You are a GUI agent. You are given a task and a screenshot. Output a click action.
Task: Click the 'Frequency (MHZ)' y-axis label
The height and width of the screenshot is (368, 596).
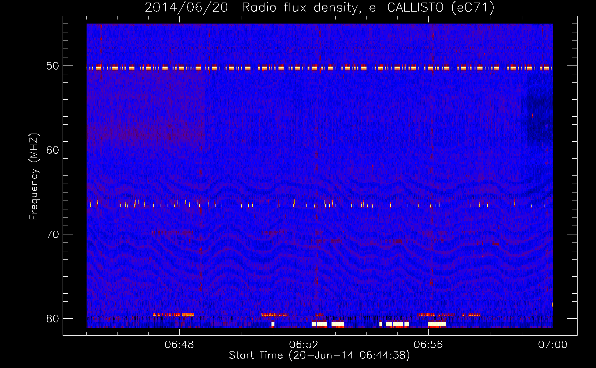[34, 177]
